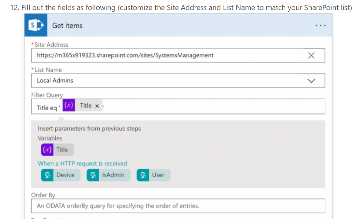Click the Order By input field
The image size is (352, 219).
[x=178, y=206]
